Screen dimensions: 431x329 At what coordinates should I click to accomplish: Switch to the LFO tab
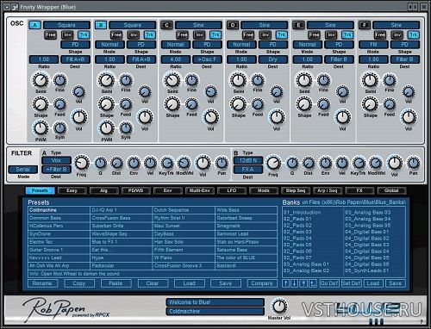(x=232, y=190)
